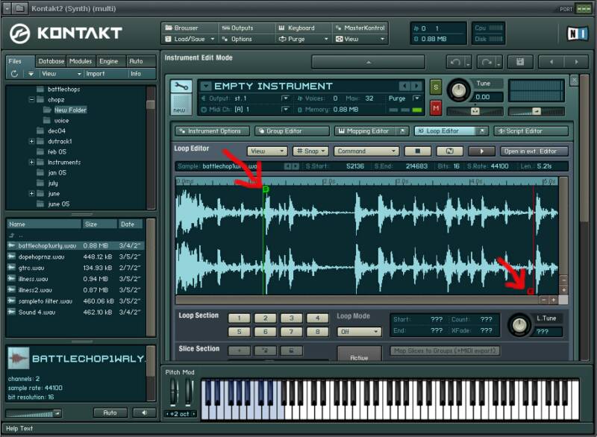Image resolution: width=597 pixels, height=437 pixels.
Task: Save instrument using the floppy disk icon
Action: (519, 62)
